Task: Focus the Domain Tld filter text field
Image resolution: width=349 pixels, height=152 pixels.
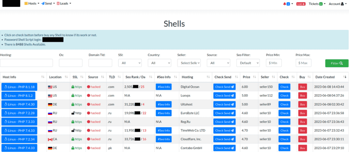Action: pyautogui.click(x=101, y=63)
